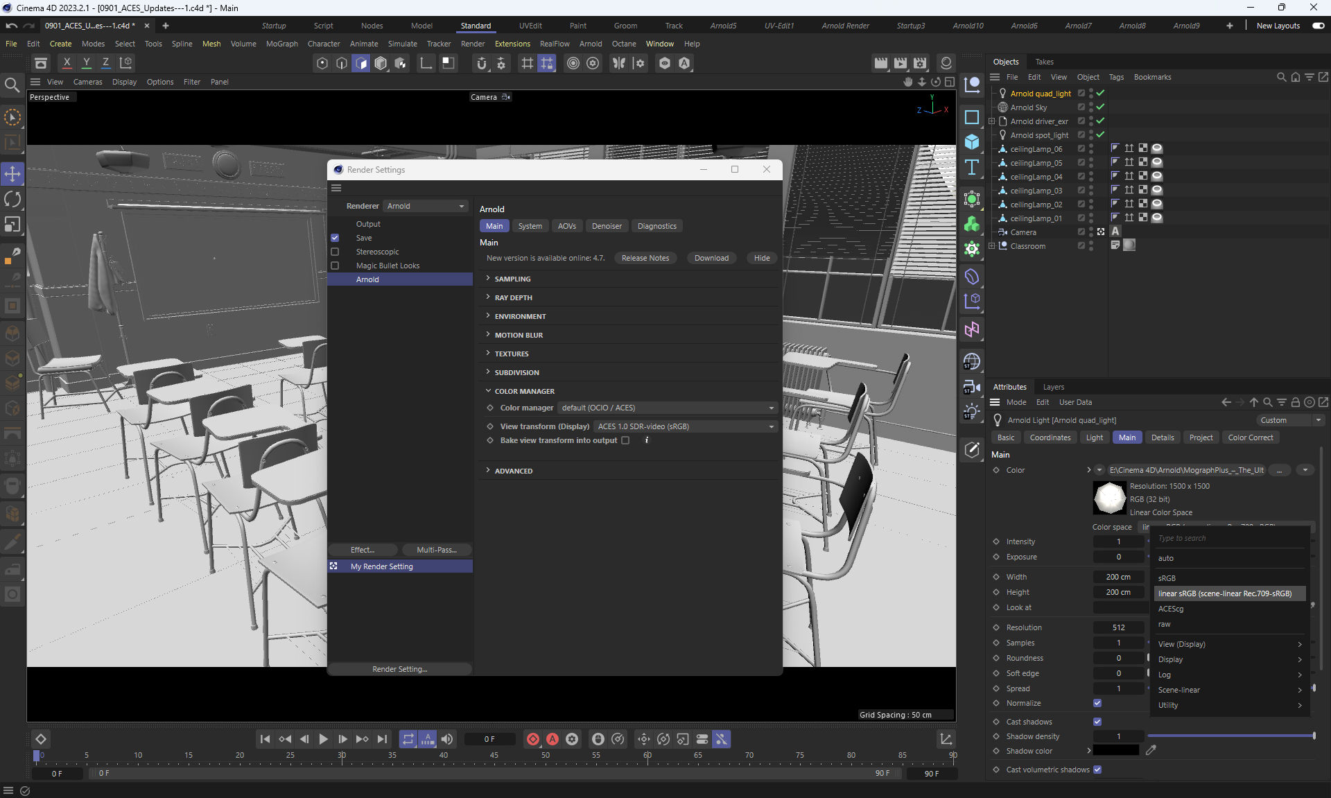Screen dimensions: 1331x798
Task: Click the Cube primitive icon
Action: tap(972, 142)
